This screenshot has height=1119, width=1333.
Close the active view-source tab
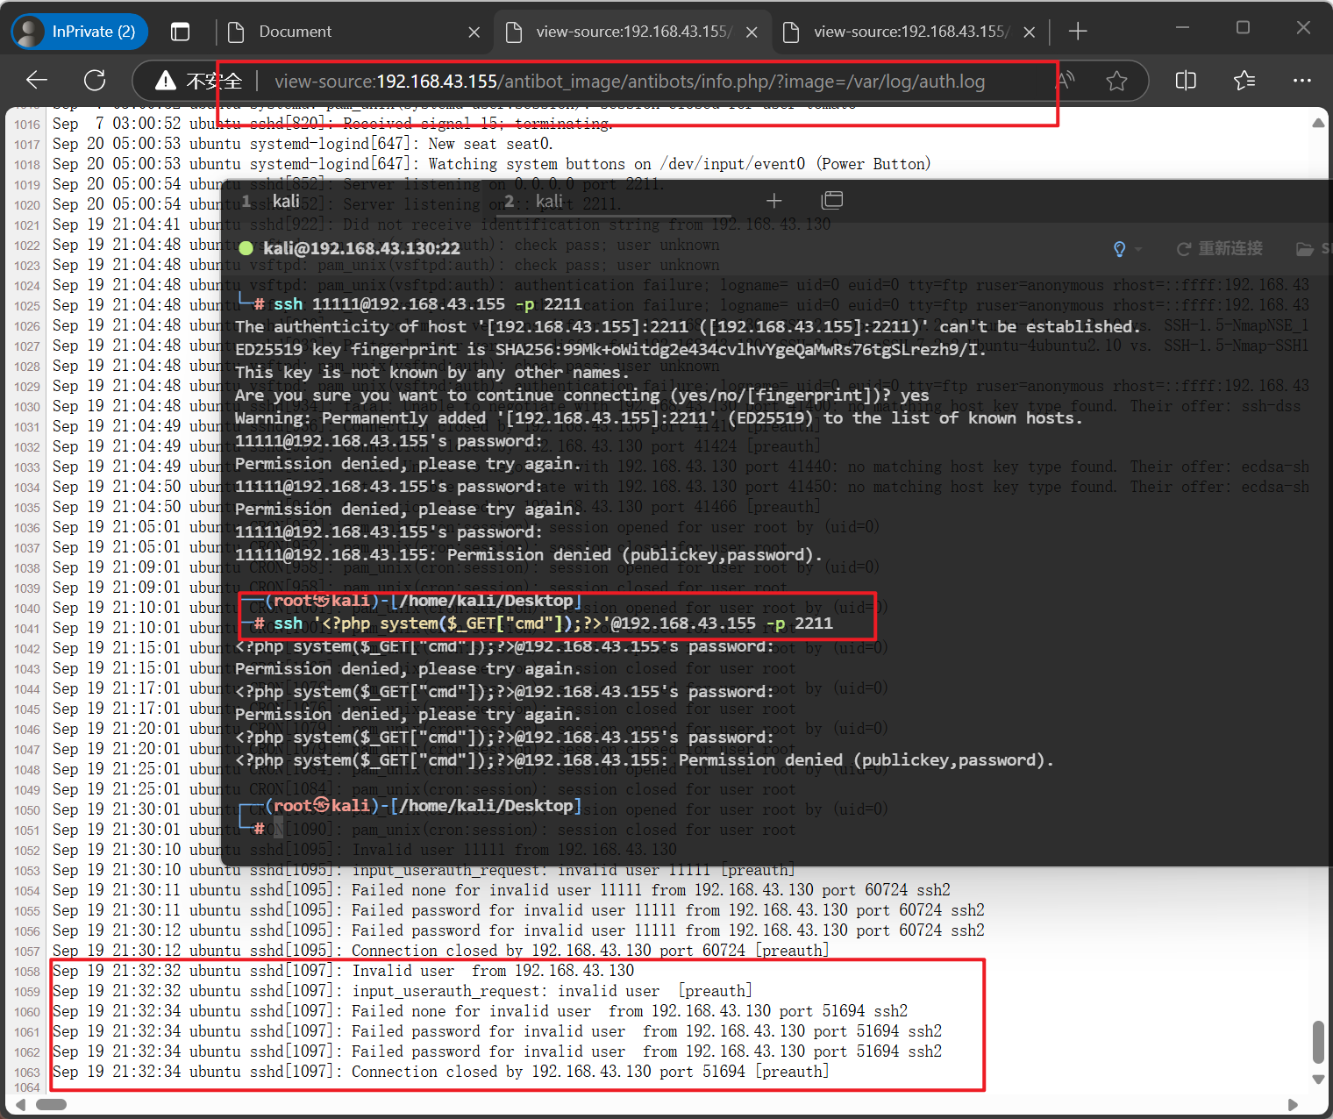[752, 32]
